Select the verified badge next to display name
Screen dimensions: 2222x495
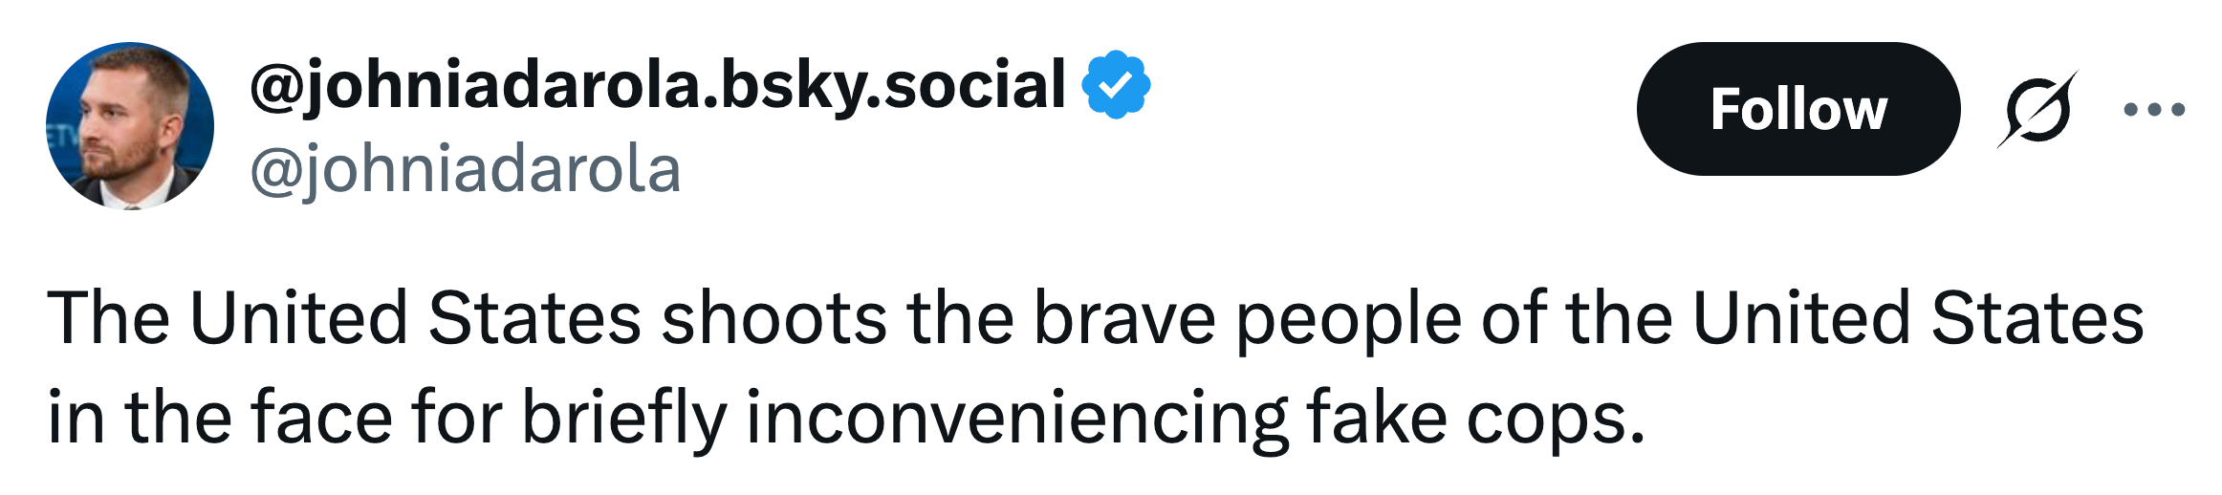(x=1116, y=85)
